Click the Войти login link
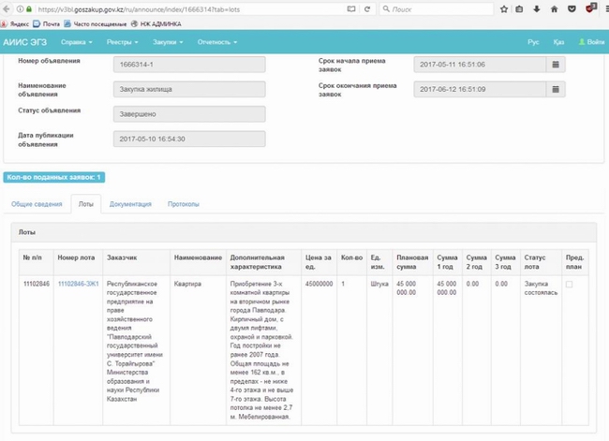609x441 pixels. (591, 42)
